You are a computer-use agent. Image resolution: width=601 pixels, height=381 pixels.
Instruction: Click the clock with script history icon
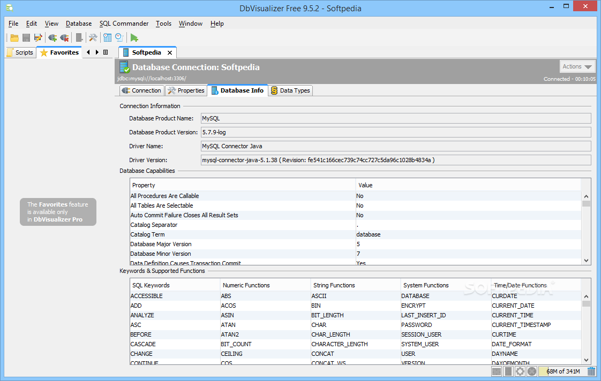click(x=119, y=37)
